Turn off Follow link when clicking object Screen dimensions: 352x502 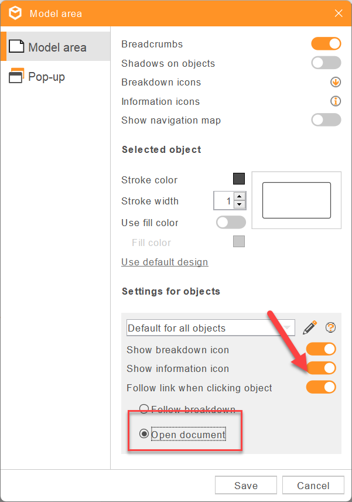coord(321,387)
